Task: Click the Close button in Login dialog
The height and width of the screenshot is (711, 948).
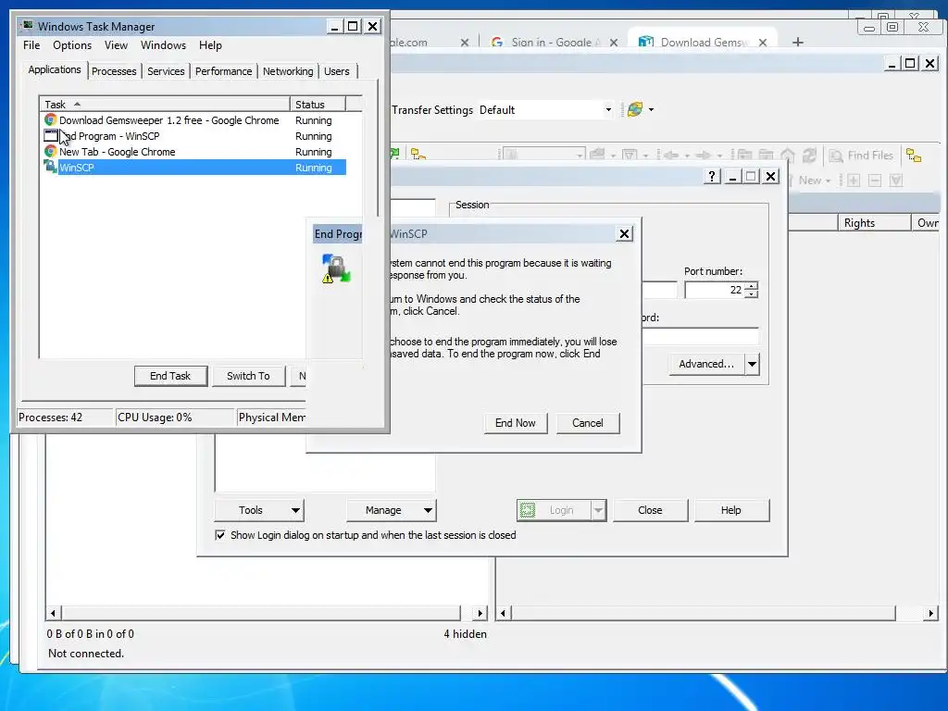Action: coord(651,510)
